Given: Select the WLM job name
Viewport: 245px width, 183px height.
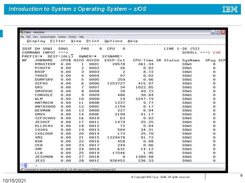Looking at the screenshot, I should coord(39,99).
